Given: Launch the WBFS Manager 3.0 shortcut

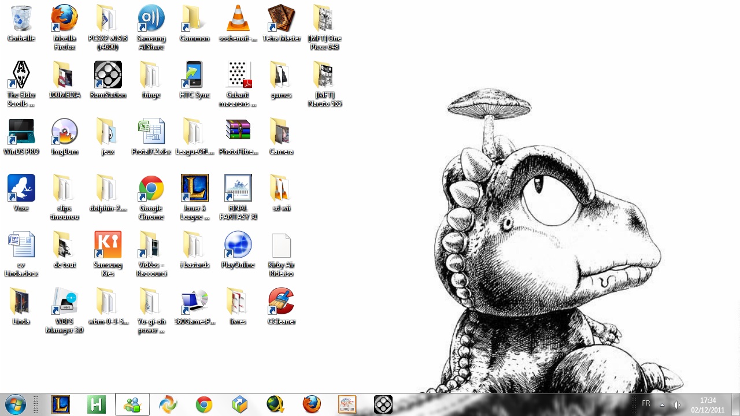Looking at the screenshot, I should pos(65,310).
